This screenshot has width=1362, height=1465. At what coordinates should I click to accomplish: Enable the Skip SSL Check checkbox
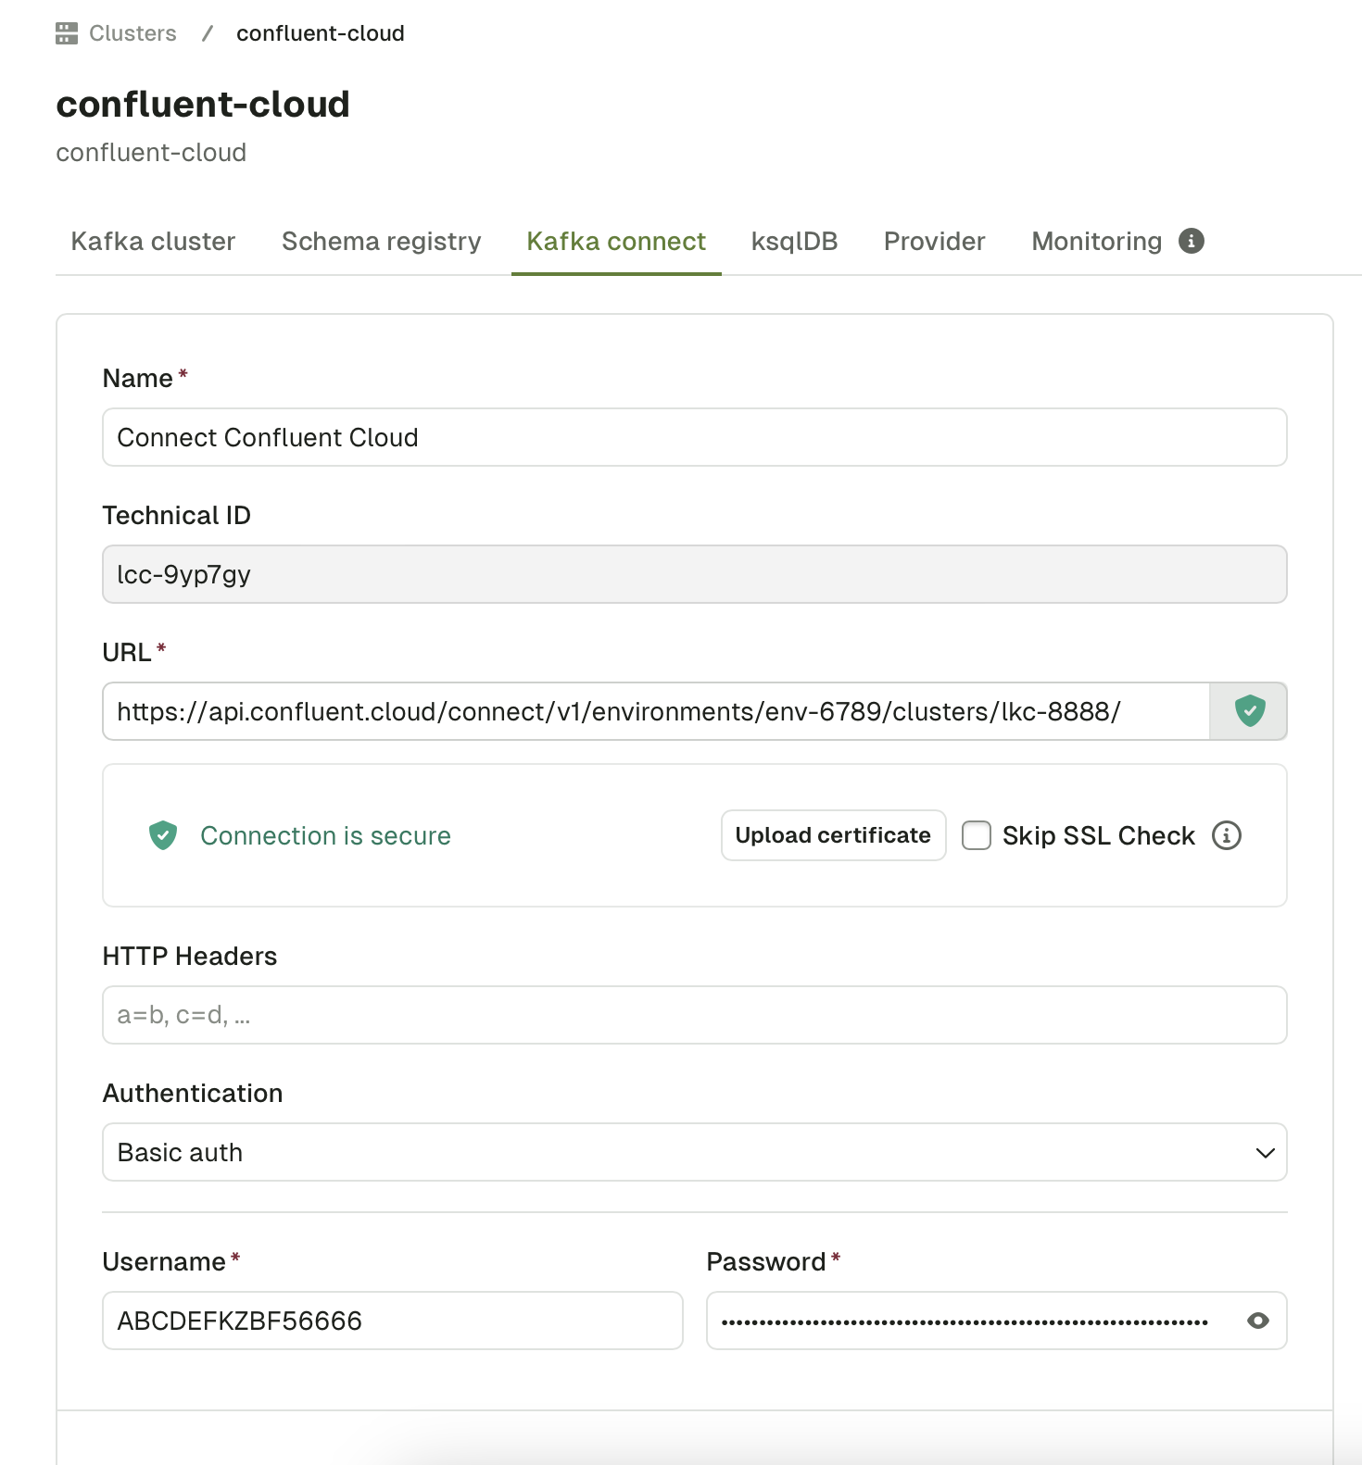(977, 835)
